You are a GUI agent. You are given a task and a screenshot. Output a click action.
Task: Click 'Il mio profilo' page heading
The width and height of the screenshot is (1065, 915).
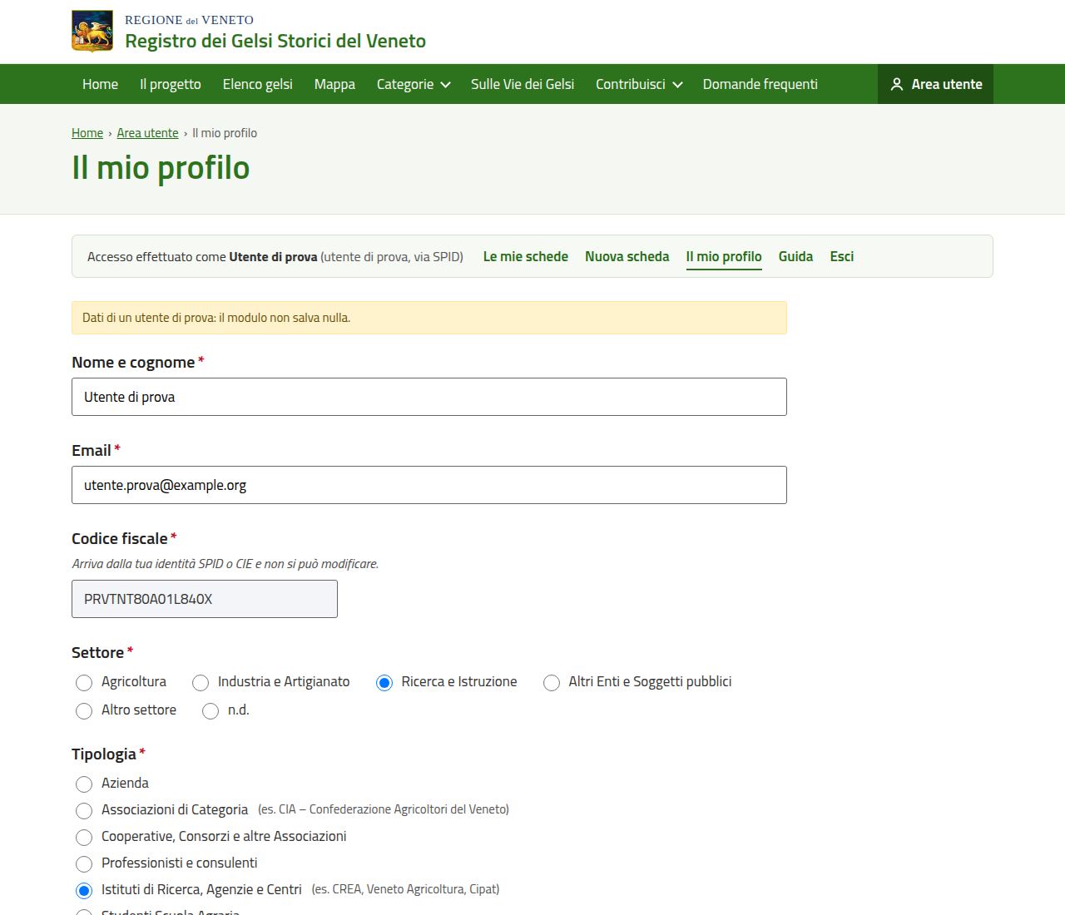point(161,167)
